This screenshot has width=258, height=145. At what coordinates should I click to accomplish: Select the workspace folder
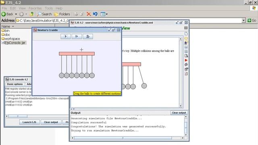tap(11, 39)
